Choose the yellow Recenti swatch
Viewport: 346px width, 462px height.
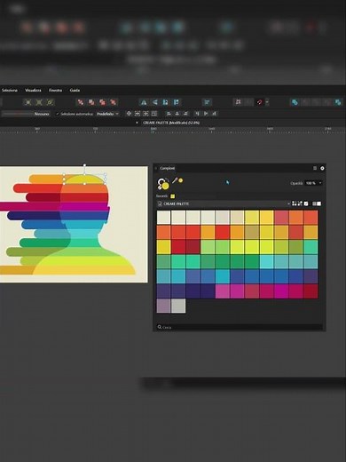click(x=173, y=196)
